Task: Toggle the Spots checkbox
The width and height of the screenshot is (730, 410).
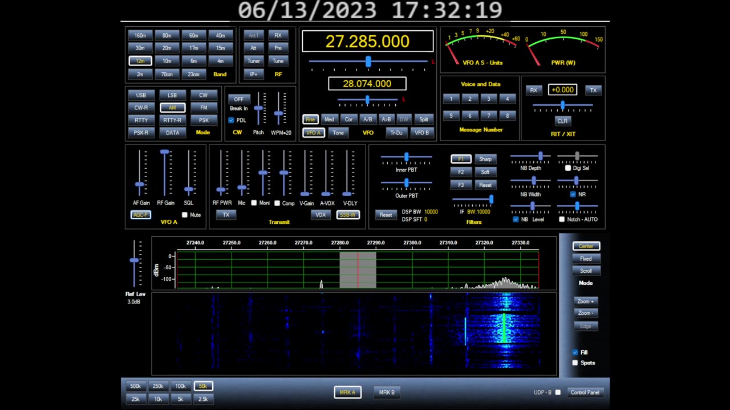Action: 575,363
